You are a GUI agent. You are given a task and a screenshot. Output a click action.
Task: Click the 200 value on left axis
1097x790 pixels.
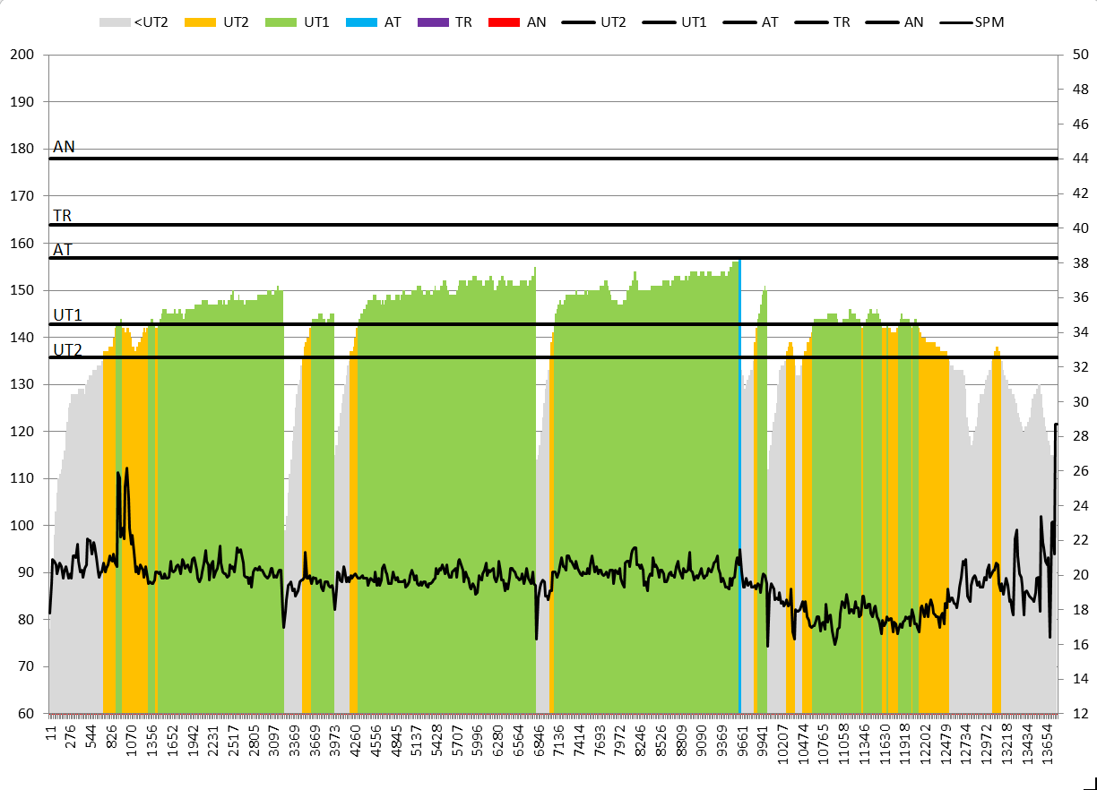(21, 55)
